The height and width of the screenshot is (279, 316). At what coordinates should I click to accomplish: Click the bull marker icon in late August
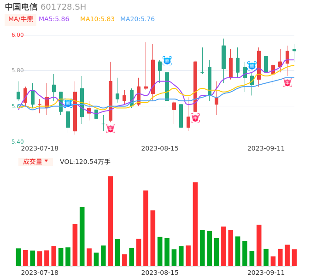(195, 118)
